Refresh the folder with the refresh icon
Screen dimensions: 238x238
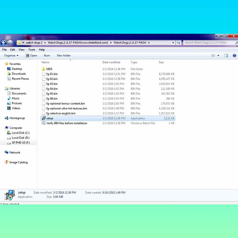[178, 43]
